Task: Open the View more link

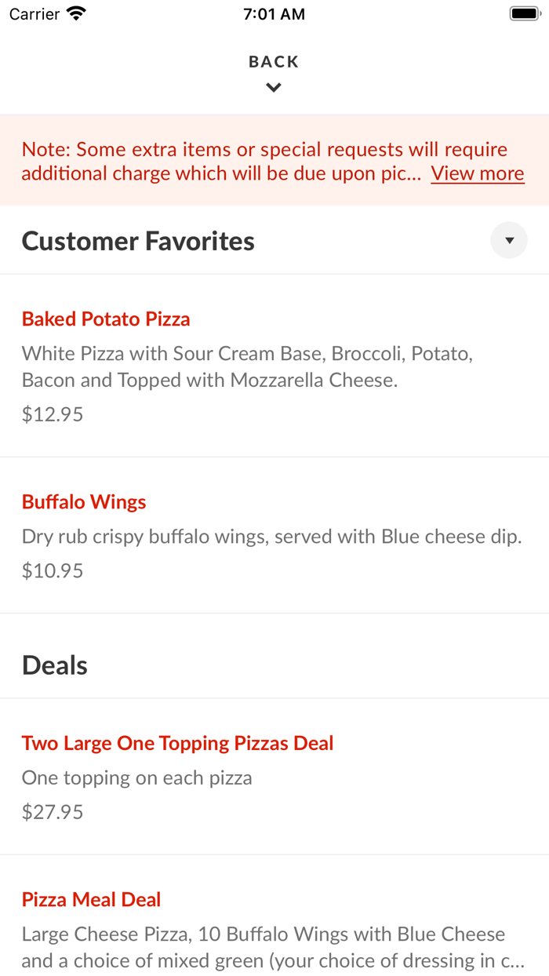Action: pyautogui.click(x=477, y=173)
